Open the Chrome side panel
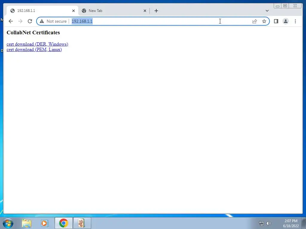The width and height of the screenshot is (306, 229). tap(276, 21)
